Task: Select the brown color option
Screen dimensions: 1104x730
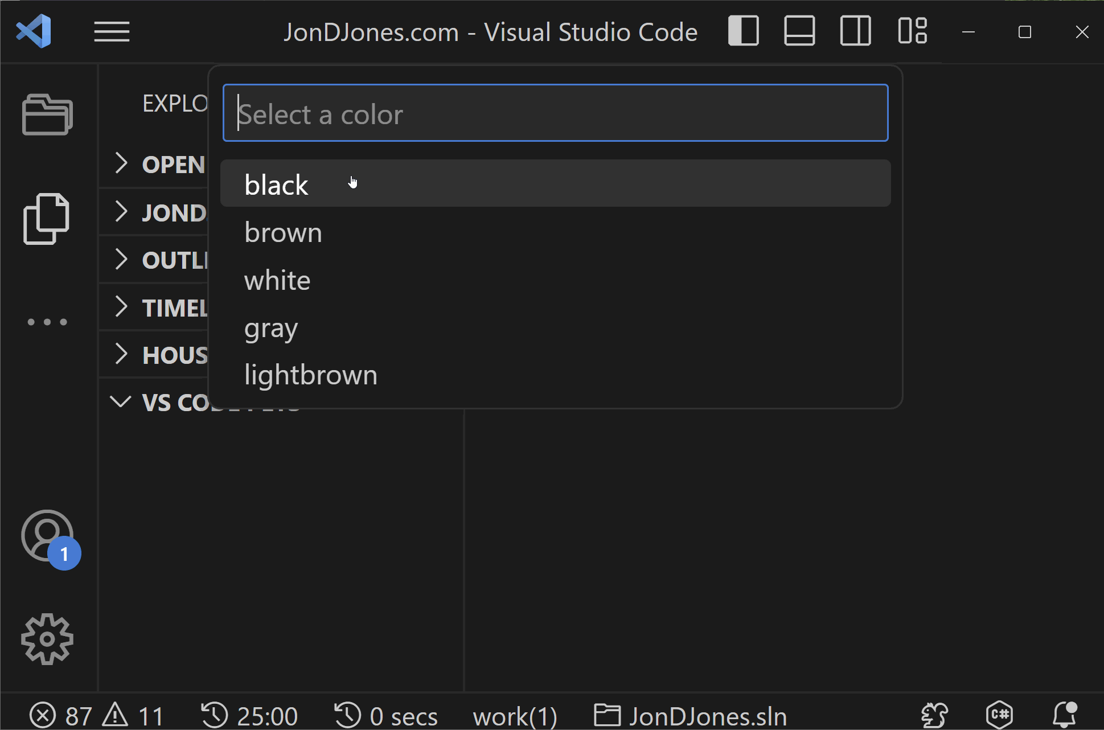Action: tap(284, 233)
